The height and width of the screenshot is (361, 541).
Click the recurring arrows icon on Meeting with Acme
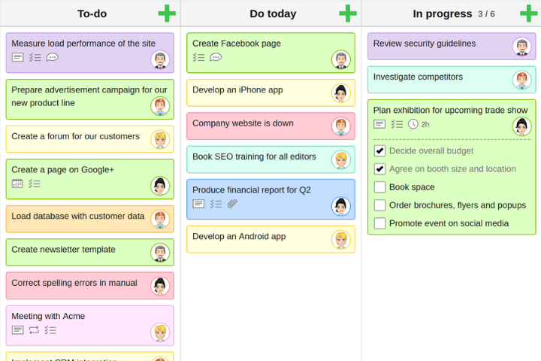34,330
